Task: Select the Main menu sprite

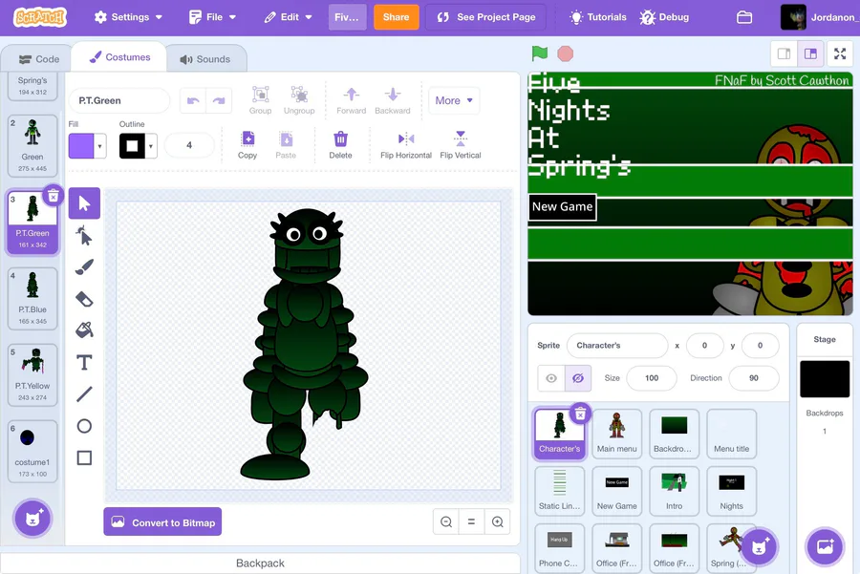Action: pyautogui.click(x=616, y=434)
